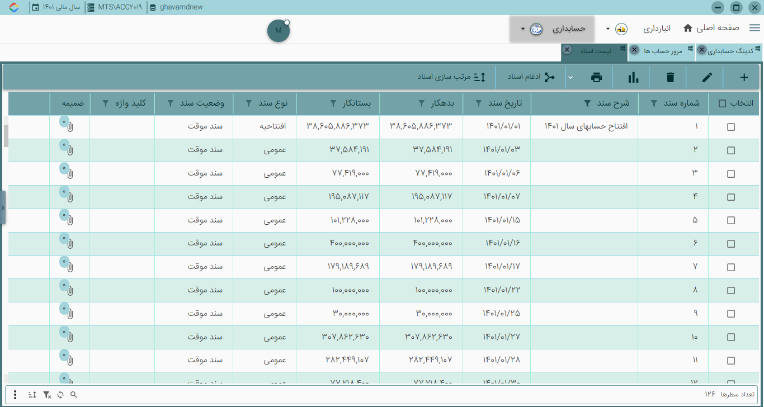Viewport: 764px width, 407px height.
Task: Open attachment paperclip for document 6
Action: pyautogui.click(x=69, y=244)
